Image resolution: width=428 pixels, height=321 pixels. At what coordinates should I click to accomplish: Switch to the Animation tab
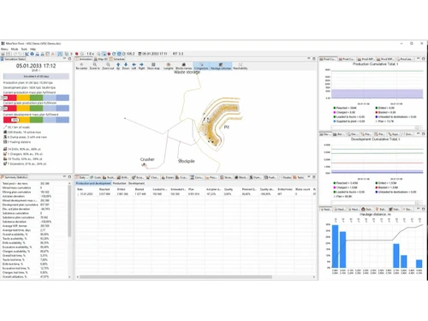(x=84, y=59)
